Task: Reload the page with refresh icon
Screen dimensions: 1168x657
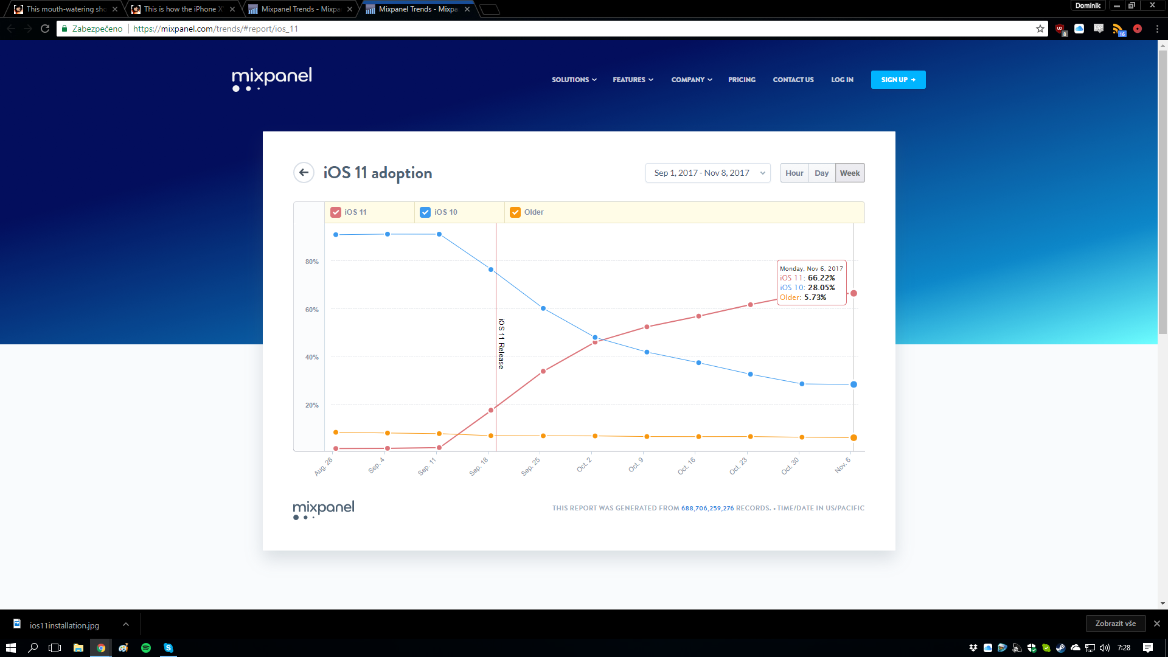Action: (x=45, y=29)
